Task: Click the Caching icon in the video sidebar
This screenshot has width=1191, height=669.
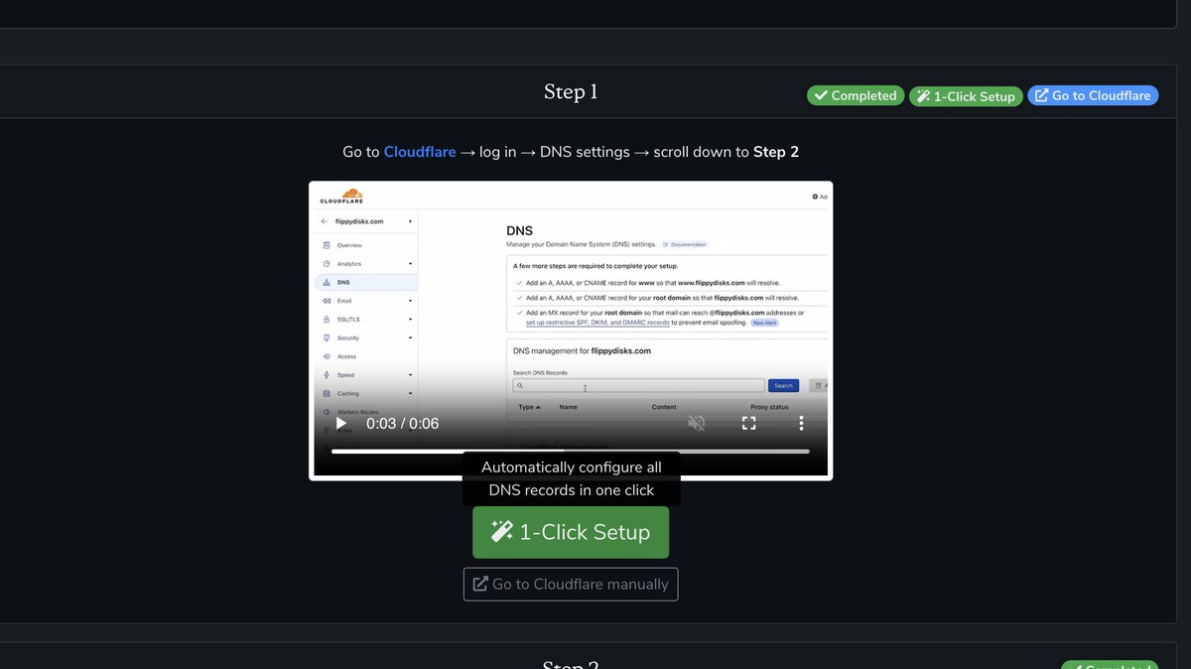Action: pyautogui.click(x=327, y=393)
